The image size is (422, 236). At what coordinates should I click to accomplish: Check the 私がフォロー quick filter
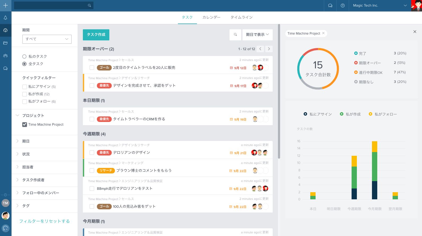pos(25,101)
